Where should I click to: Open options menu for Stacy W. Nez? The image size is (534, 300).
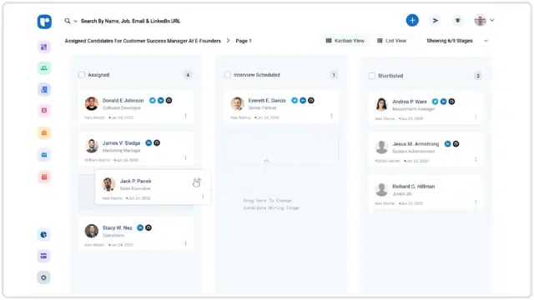pyautogui.click(x=185, y=242)
